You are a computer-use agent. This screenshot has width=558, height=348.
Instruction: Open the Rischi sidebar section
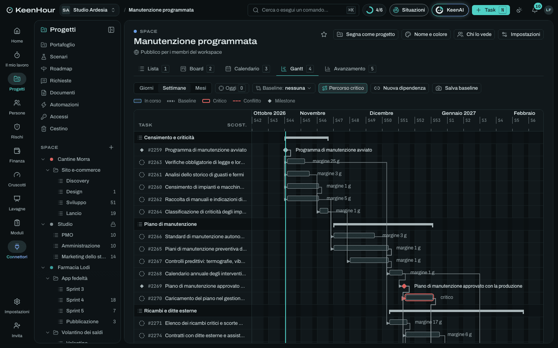17,131
